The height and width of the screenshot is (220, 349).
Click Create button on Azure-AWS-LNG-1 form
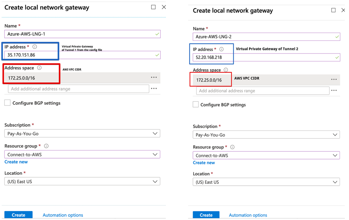(x=18, y=215)
